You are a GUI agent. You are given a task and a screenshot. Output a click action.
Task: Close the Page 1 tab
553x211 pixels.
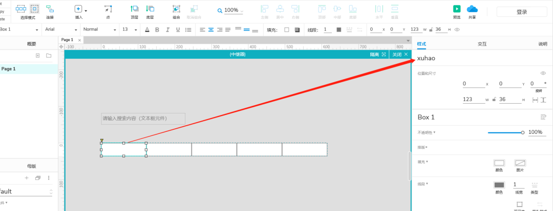click(79, 40)
